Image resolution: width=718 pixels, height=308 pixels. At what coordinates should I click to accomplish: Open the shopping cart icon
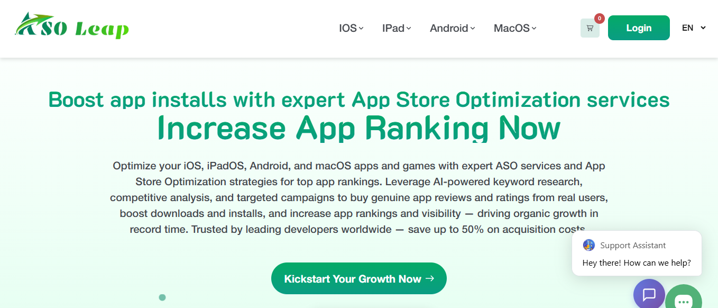pos(590,28)
